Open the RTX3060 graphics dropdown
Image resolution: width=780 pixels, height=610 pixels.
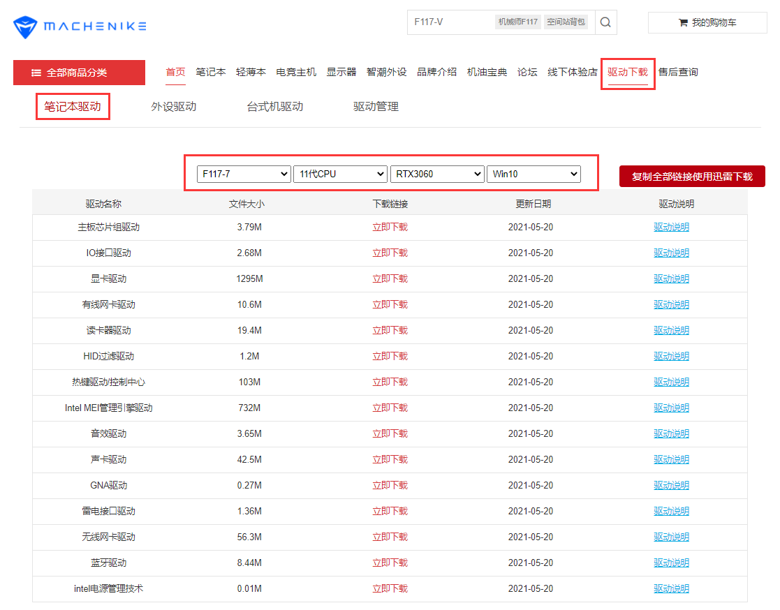click(437, 174)
